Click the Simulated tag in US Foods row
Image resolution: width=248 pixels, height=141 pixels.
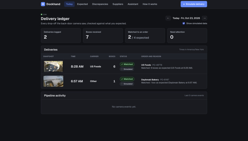click(127, 69)
